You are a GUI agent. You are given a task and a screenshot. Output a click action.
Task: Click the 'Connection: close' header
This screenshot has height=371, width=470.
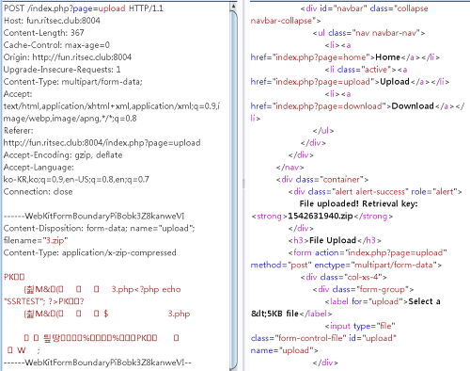point(39,192)
